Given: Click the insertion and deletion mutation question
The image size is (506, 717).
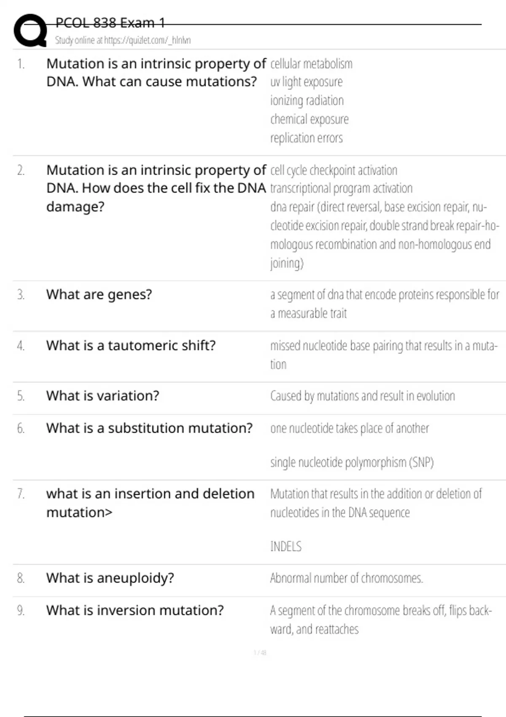Looking at the screenshot, I should pyautogui.click(x=150, y=503).
